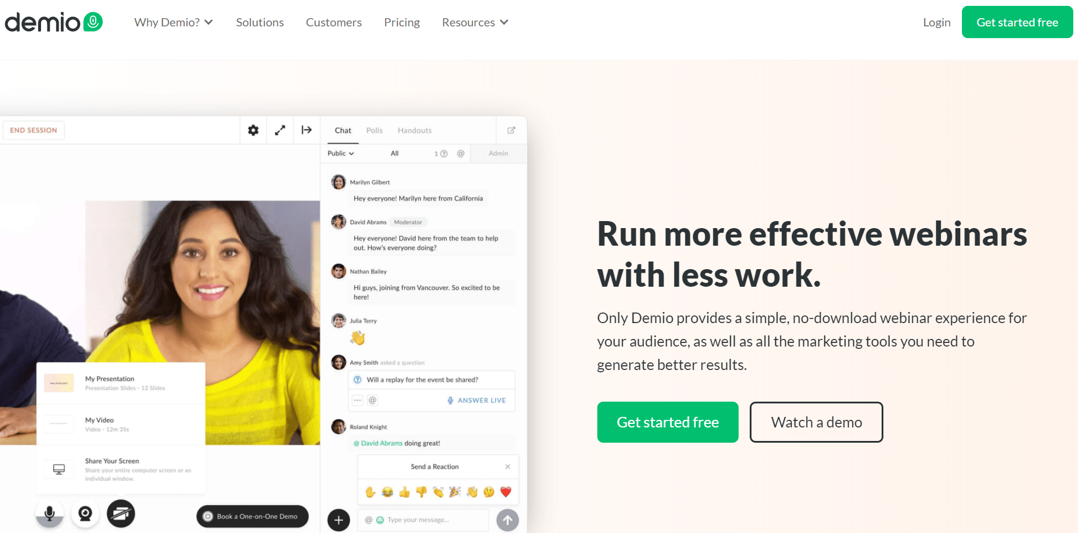Click ANSWER LIVE on Amy's question

click(477, 400)
